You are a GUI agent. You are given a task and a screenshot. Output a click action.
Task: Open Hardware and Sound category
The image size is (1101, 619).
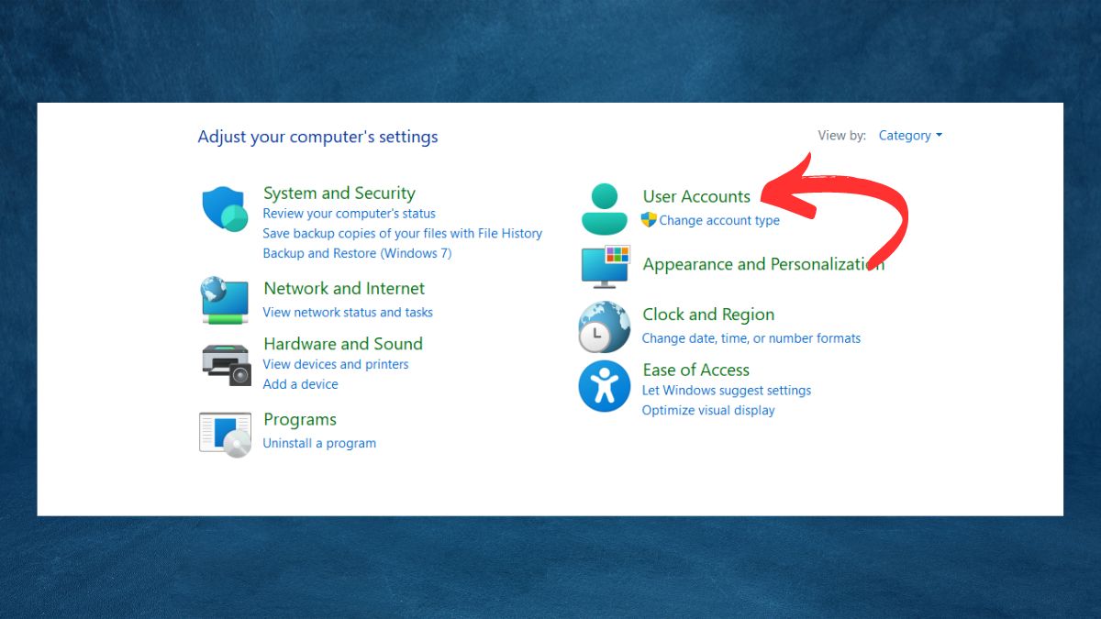(343, 344)
